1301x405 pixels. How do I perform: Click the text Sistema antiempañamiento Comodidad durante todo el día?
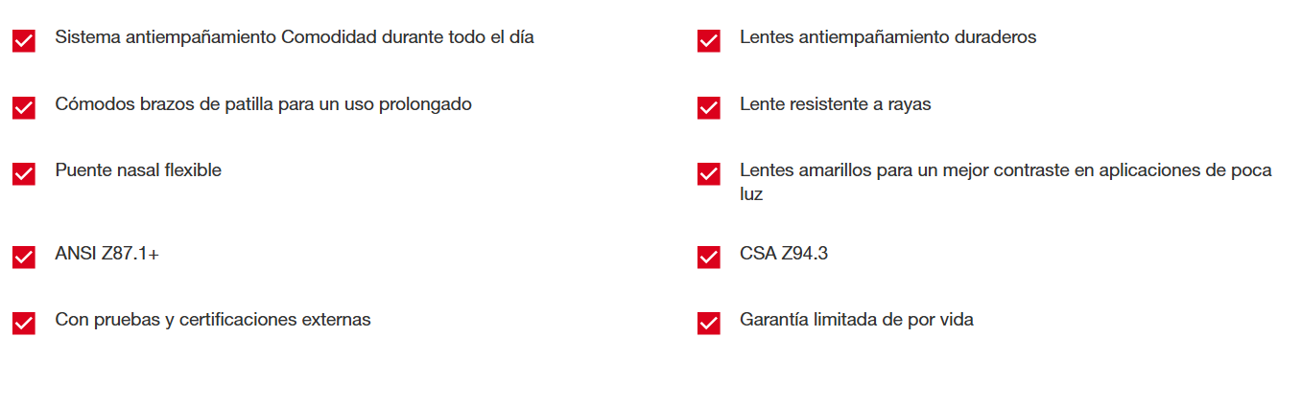(x=295, y=37)
